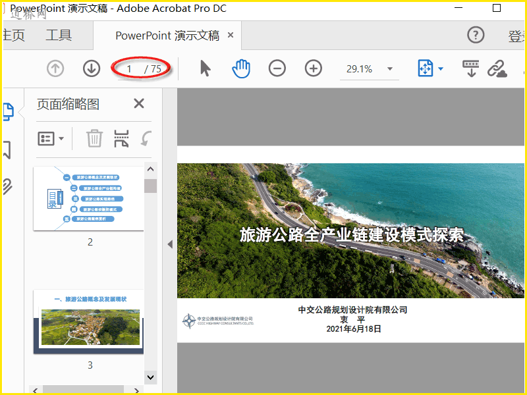Click the fit page view icon
527x395 pixels.
coord(426,68)
